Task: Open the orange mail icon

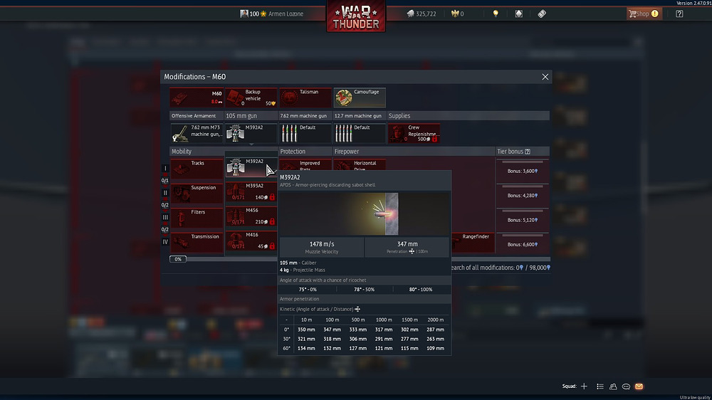Action: [639, 386]
